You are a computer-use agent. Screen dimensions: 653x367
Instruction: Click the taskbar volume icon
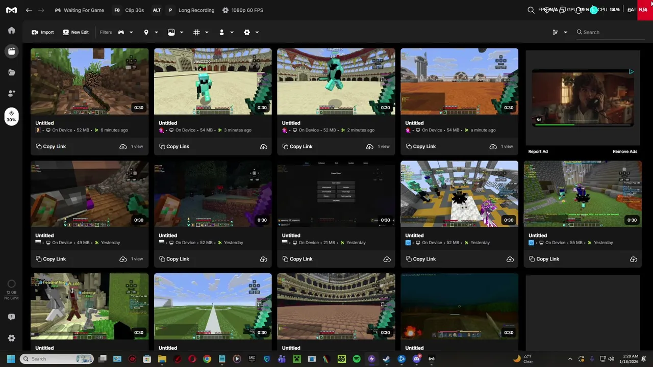pos(611,359)
